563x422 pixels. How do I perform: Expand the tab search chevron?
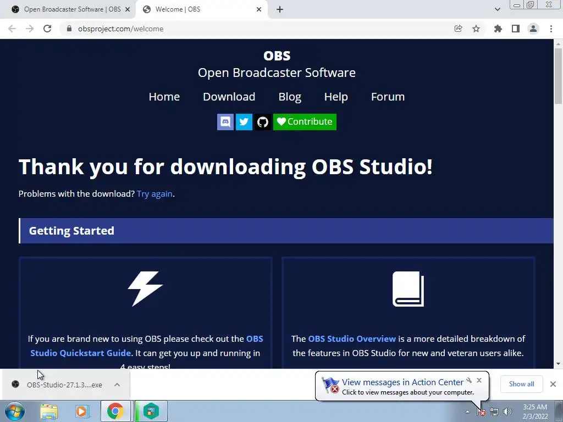497,9
